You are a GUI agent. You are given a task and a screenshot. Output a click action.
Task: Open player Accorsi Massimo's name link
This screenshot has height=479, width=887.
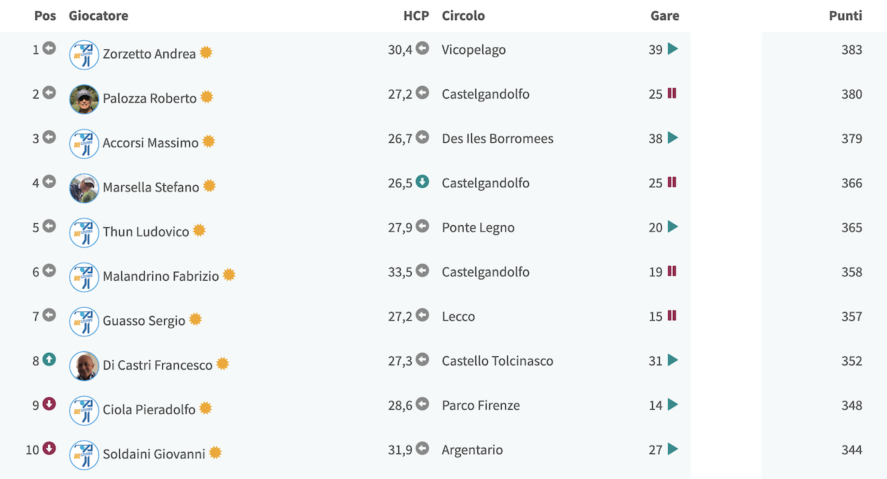tap(150, 143)
